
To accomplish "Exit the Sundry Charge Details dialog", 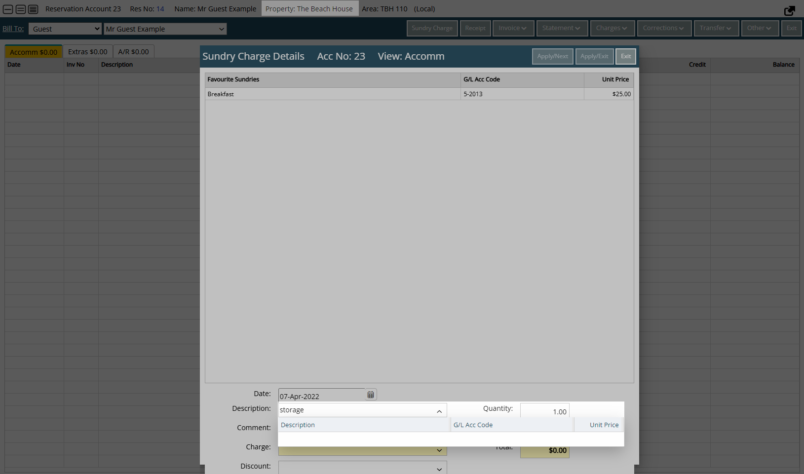I will [626, 56].
